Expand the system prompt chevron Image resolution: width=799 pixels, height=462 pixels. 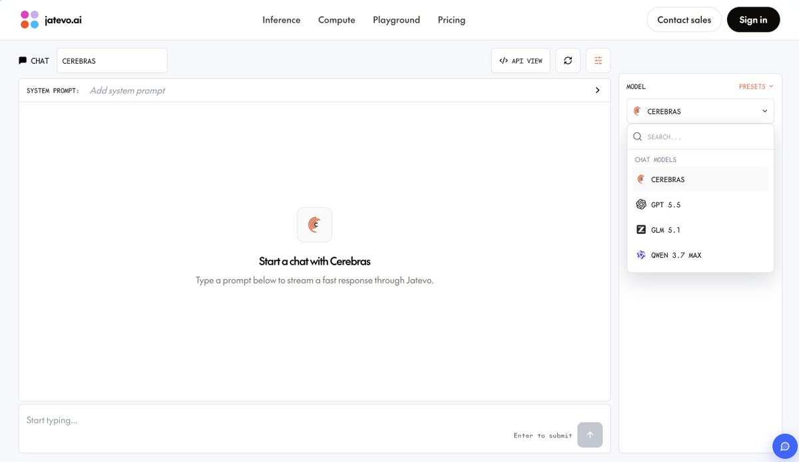(597, 90)
